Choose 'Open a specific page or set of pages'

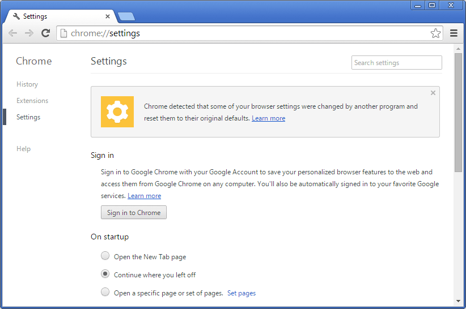tap(105, 292)
